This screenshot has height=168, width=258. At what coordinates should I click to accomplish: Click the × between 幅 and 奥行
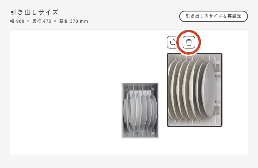click(28, 21)
